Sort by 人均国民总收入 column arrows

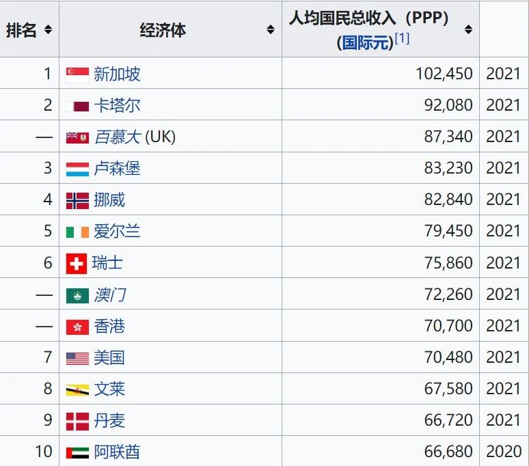468,29
